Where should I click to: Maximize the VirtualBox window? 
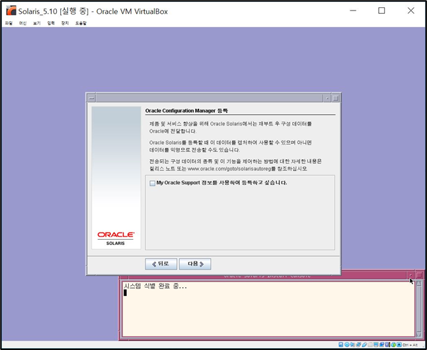coord(381,11)
